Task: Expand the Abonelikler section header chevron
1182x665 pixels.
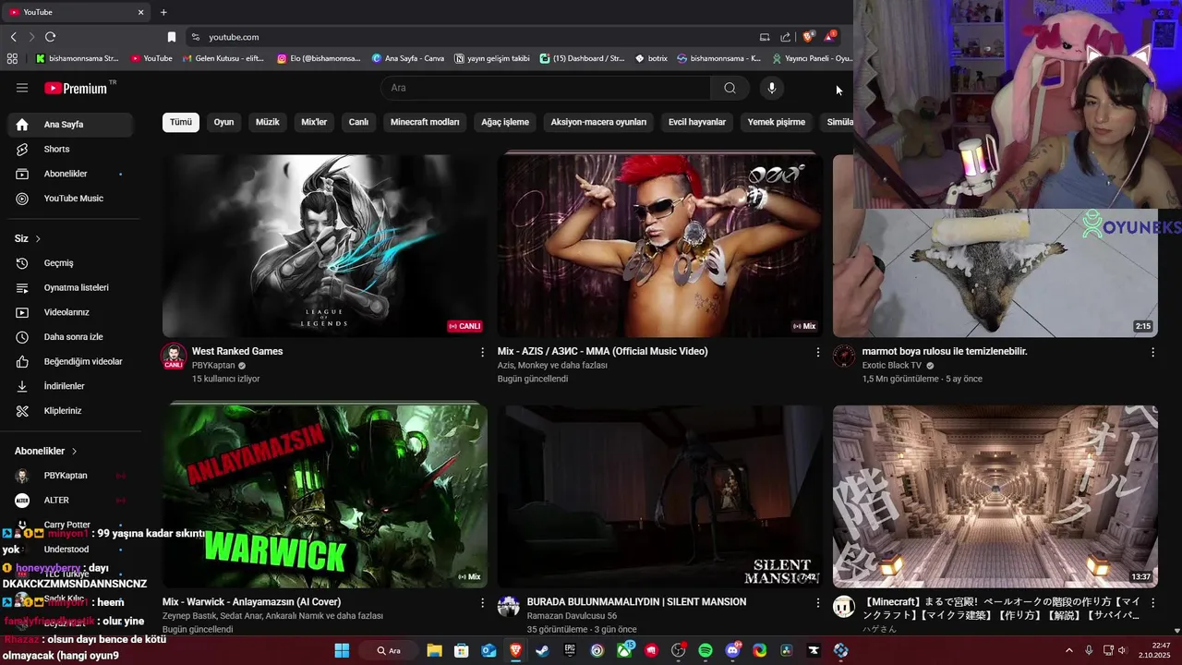Action: coord(74,452)
